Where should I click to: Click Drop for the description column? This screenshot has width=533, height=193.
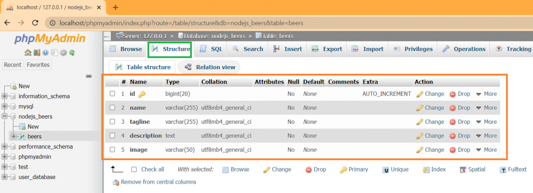[x=460, y=136]
